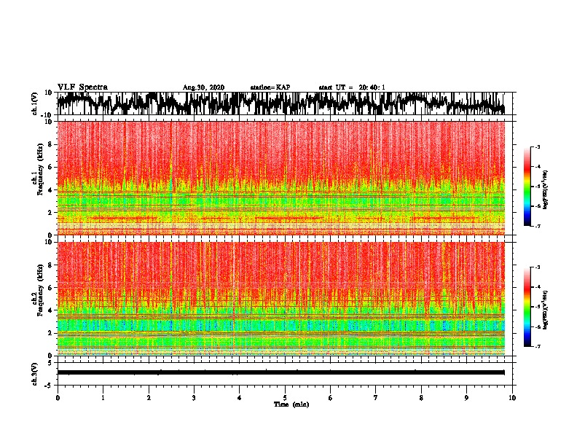Click the "ch.3(V)" axis label

[x=35, y=374]
